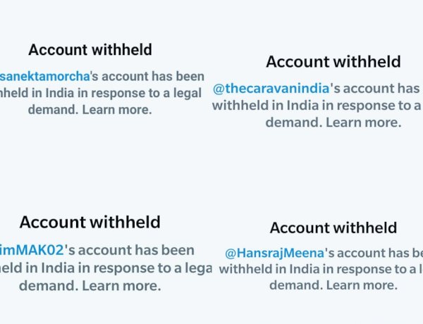Click 'account has' text after HansrajMeena
The width and height of the screenshot is (423, 324).
(x=373, y=253)
